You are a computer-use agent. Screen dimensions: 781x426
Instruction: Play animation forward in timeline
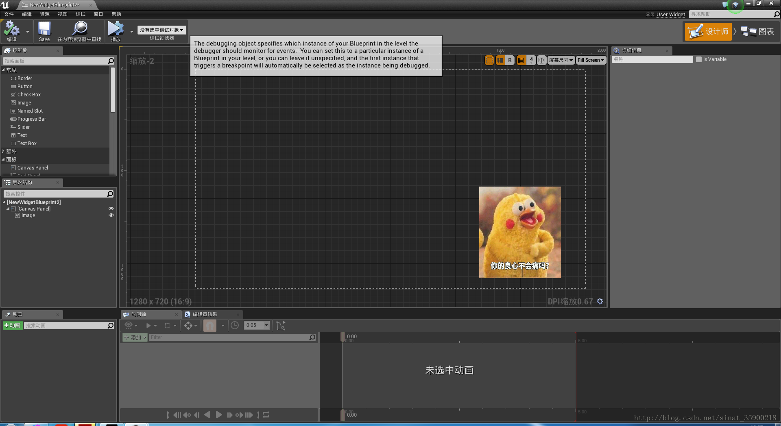[219, 415]
